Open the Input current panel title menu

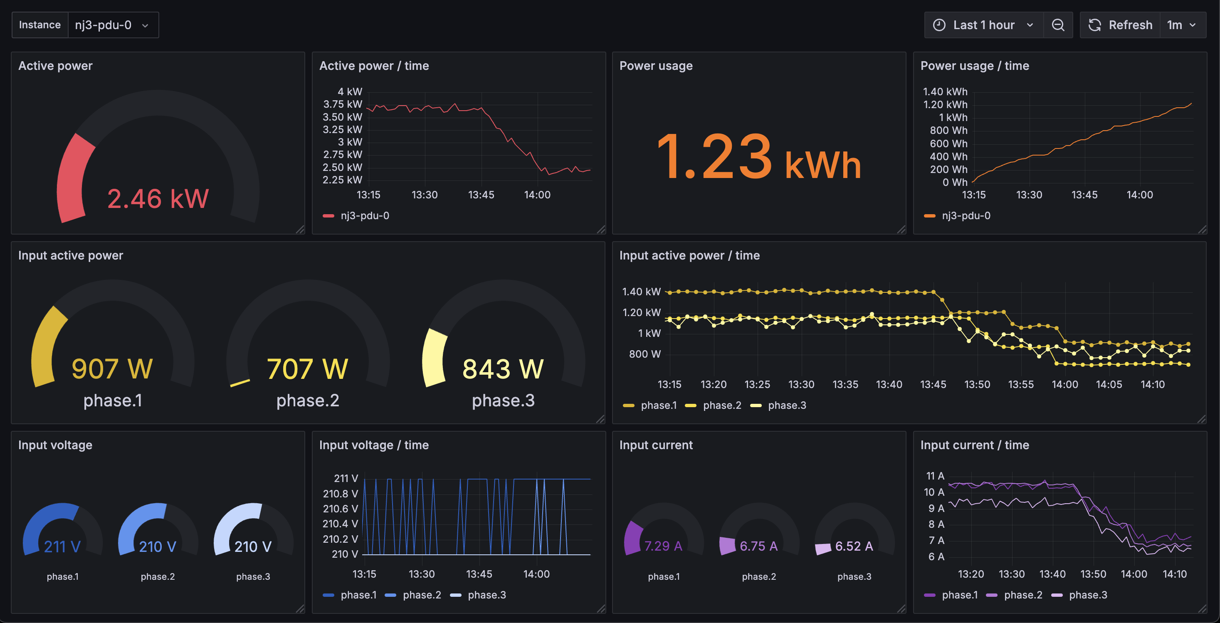656,445
